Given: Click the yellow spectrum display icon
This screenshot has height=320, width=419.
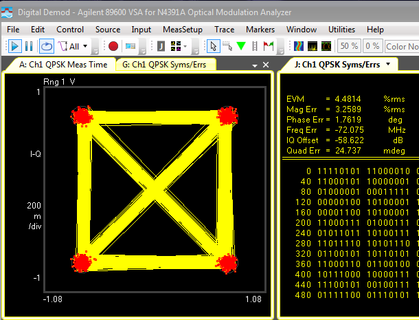Looking at the screenshot, I should (x=313, y=46).
